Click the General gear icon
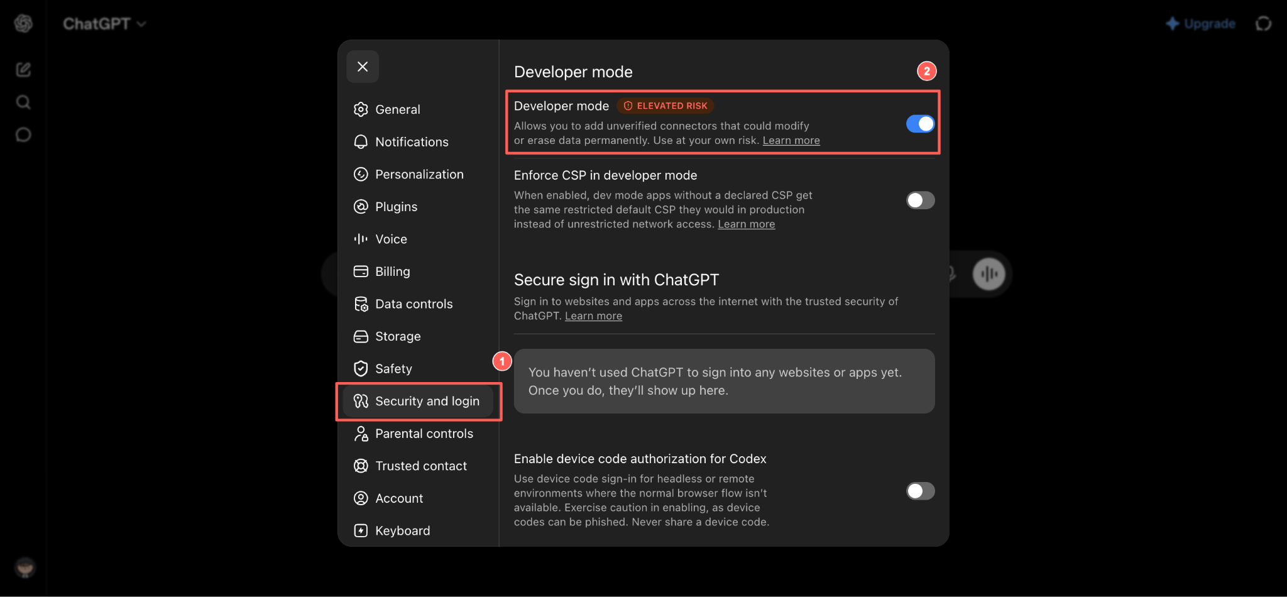Screen dimensions: 1287x597 tap(361, 109)
